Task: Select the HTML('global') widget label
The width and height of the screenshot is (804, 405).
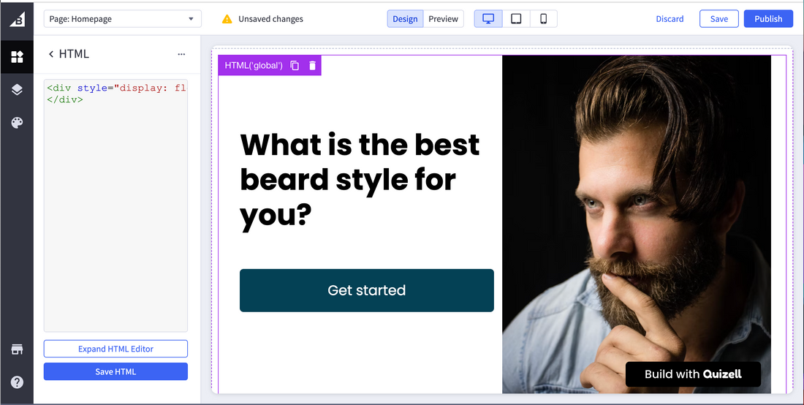Action: 254,65
